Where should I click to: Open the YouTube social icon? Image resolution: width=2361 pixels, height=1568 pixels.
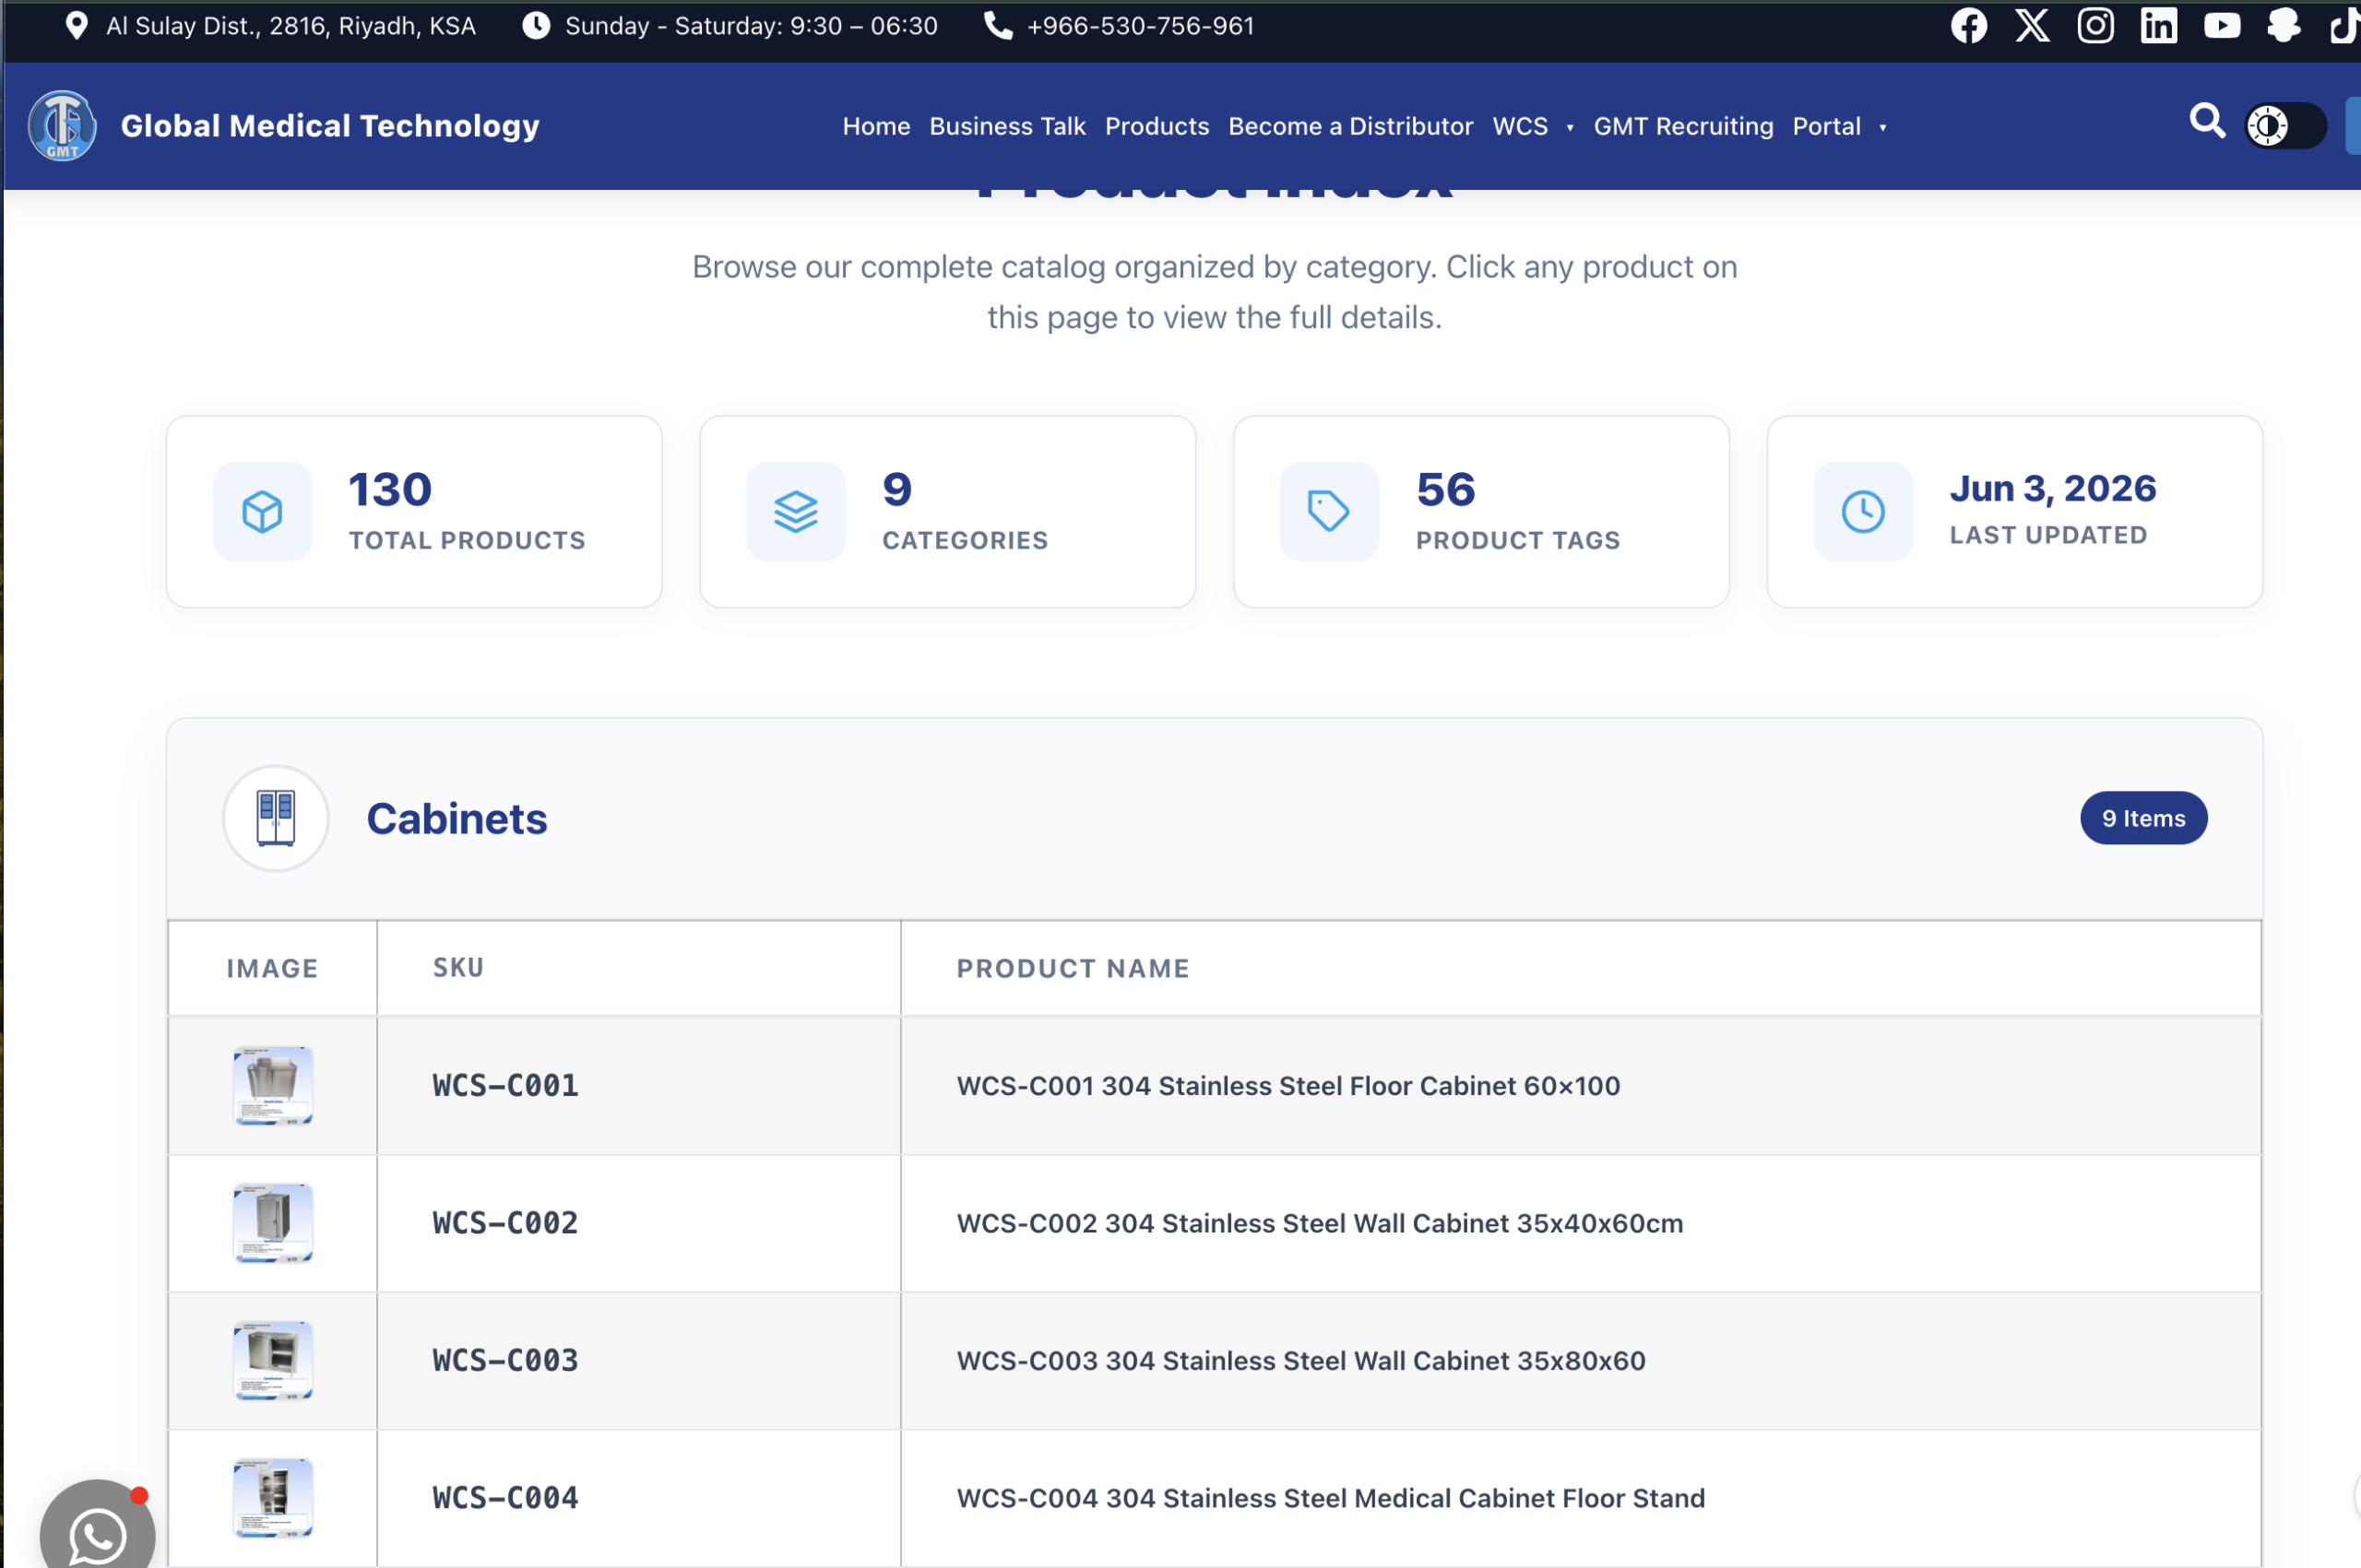click(2221, 26)
